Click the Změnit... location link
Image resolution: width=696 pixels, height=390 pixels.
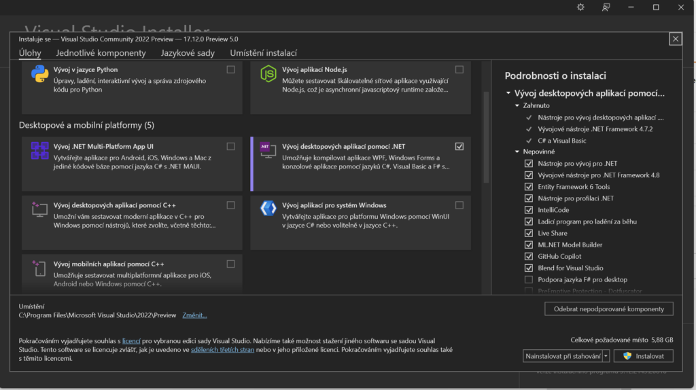pos(194,315)
